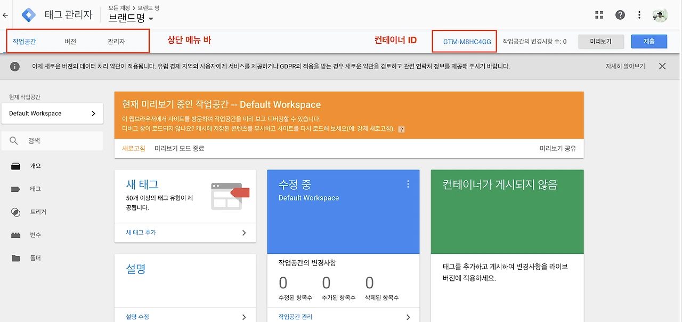Click the 새 태그 card heading
Screen dimensions: 682x322
(x=142, y=184)
